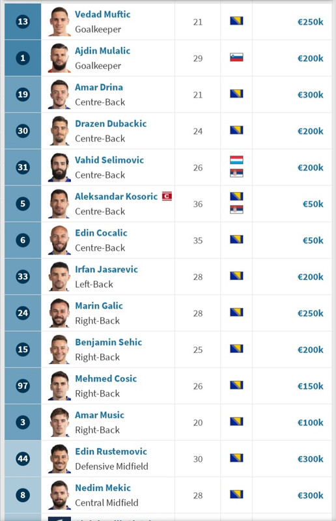Click Edin Rustemovic's €300k market value
Image resolution: width=336 pixels, height=521 pixels.
311,459
